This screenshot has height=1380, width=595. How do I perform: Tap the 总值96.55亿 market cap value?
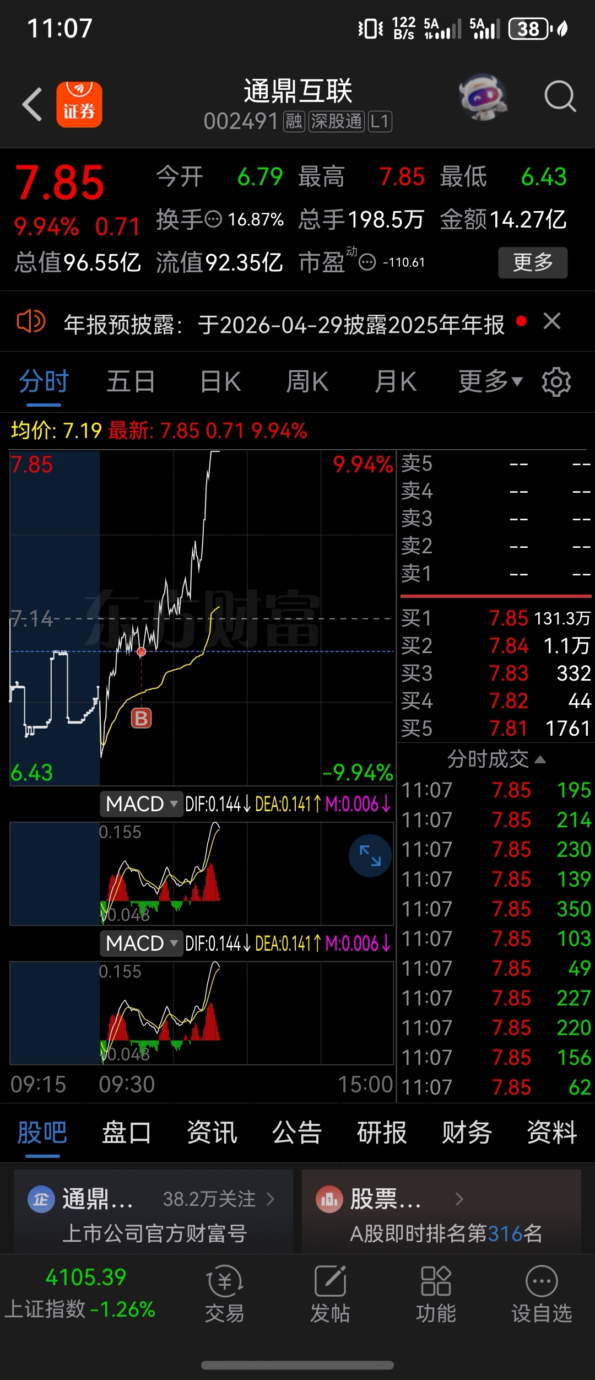click(78, 262)
